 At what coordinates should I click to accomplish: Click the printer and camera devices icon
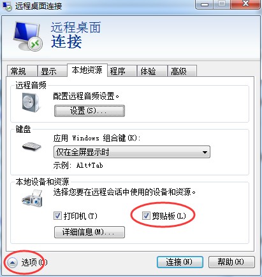[33, 198]
